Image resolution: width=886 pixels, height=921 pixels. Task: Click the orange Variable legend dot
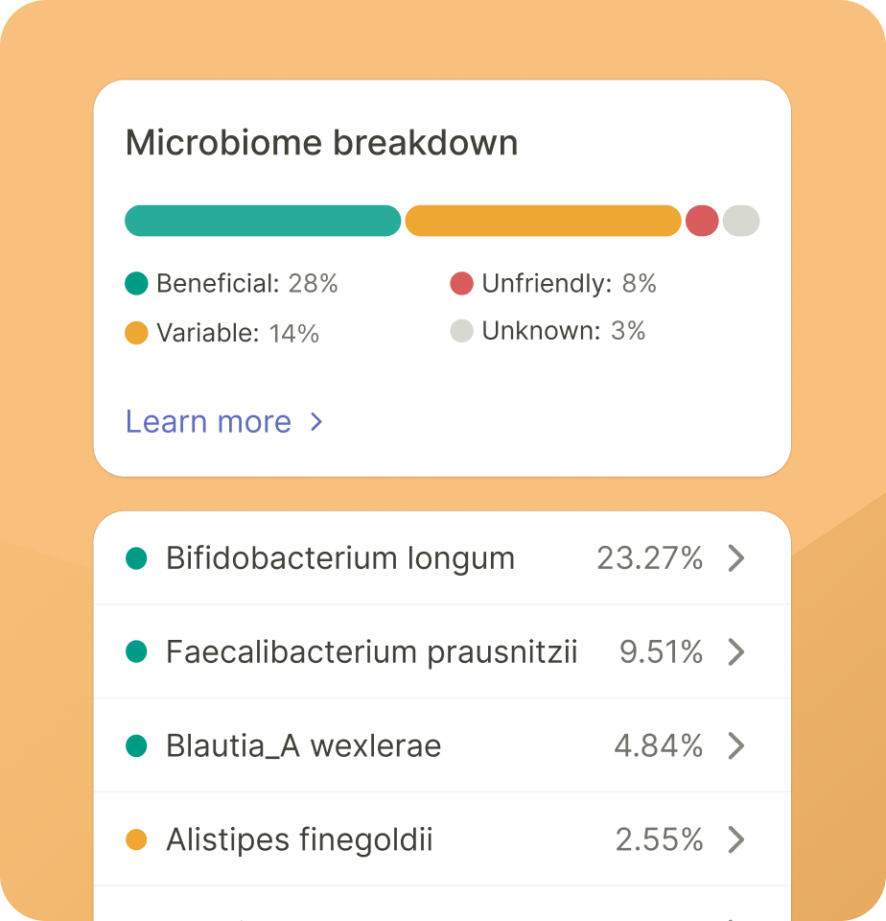136,333
